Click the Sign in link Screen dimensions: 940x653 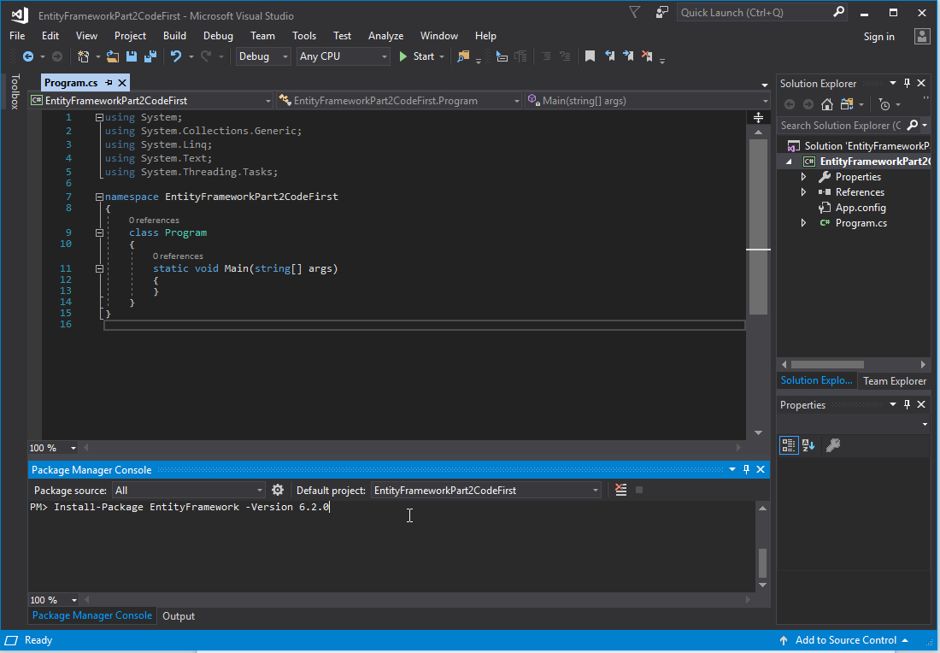(x=878, y=36)
